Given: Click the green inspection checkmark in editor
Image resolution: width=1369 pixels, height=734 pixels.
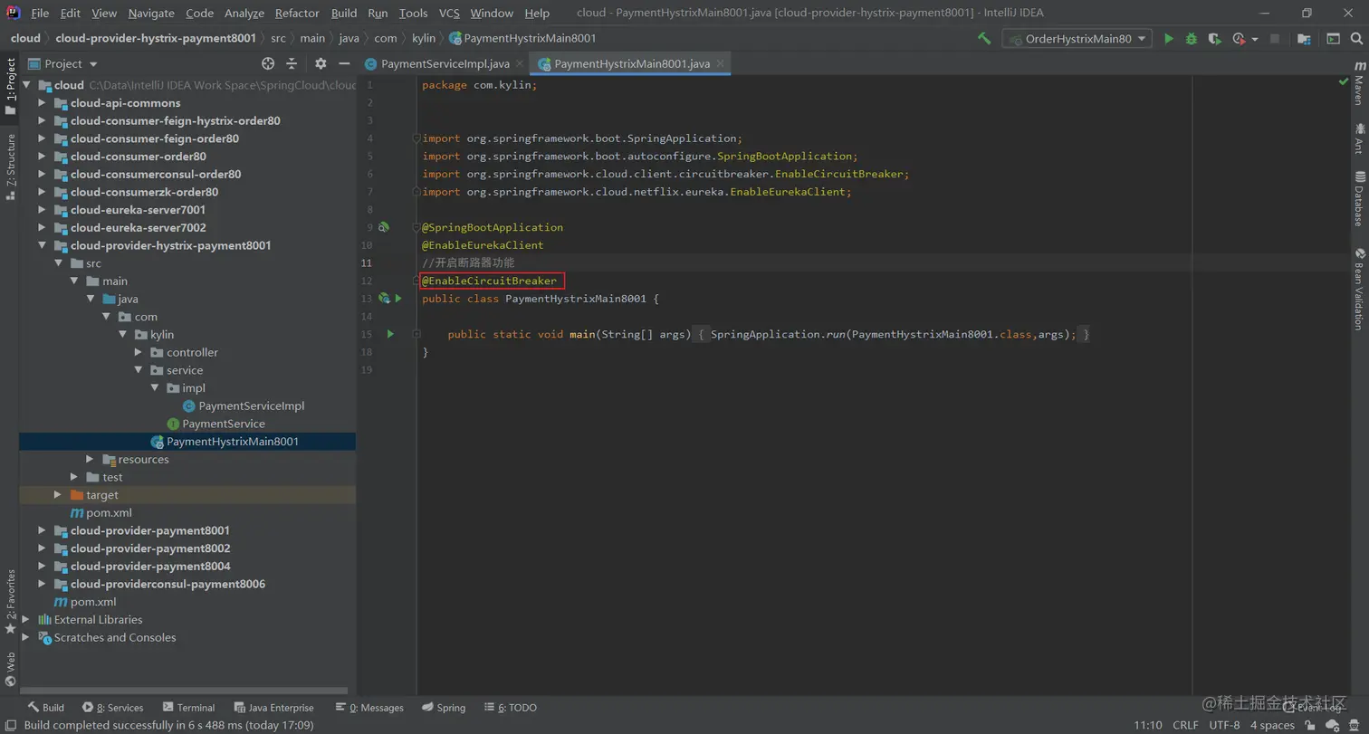Looking at the screenshot, I should tap(1344, 82).
